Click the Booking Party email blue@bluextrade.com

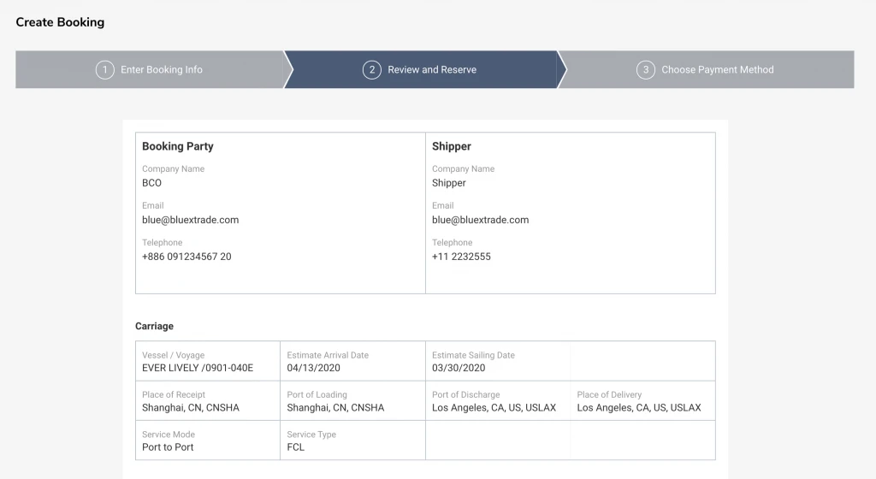[x=190, y=220]
